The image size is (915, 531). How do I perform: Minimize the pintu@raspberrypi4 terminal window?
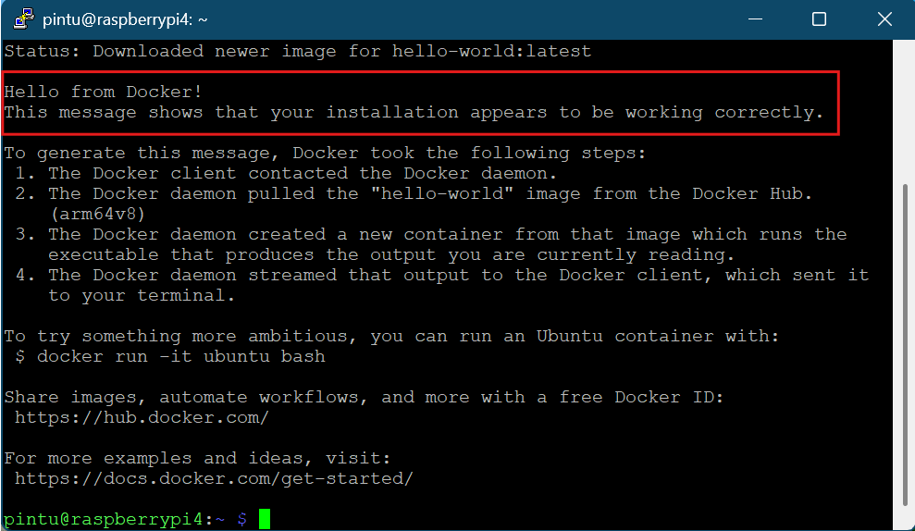[755, 19]
